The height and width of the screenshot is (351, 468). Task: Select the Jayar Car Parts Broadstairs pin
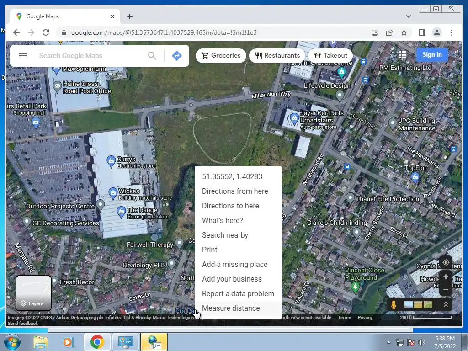coord(294,118)
